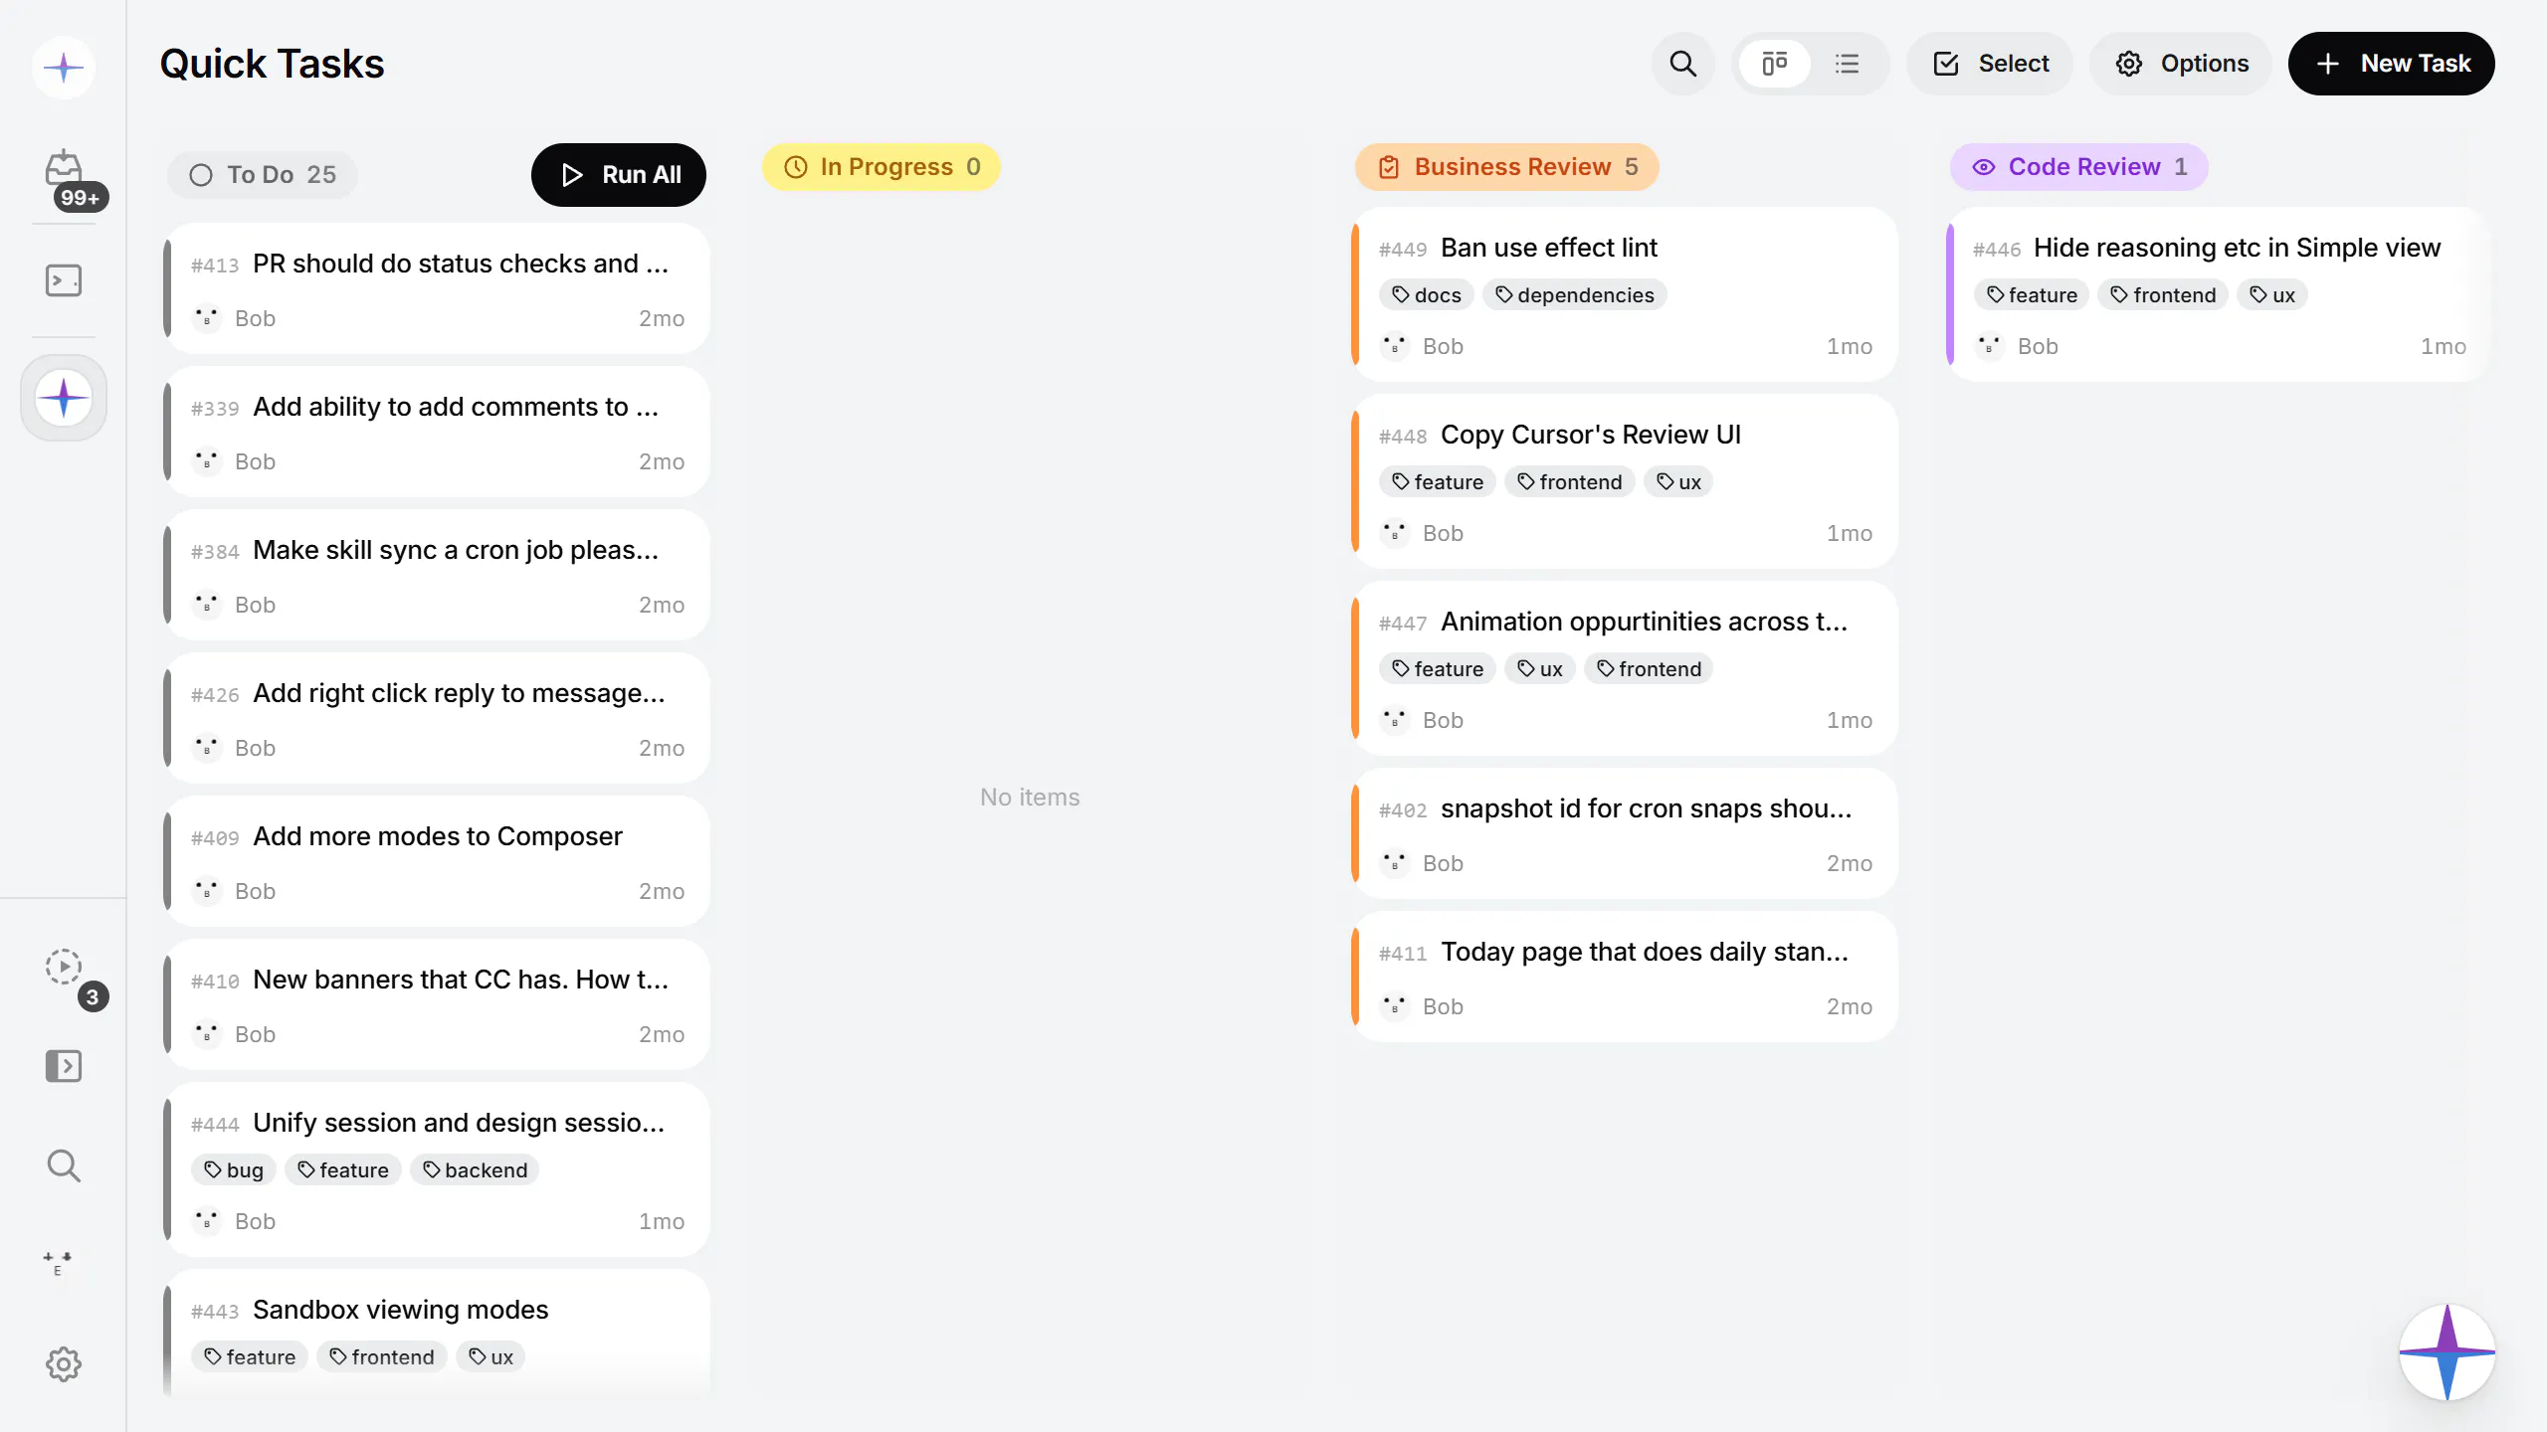
Task: Click the frontend tag on task #448
Action: click(x=1570, y=482)
